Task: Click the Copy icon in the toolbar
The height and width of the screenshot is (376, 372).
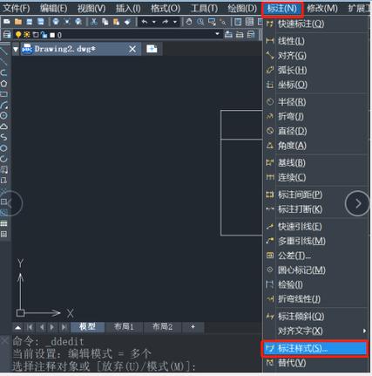Action: click(105, 22)
